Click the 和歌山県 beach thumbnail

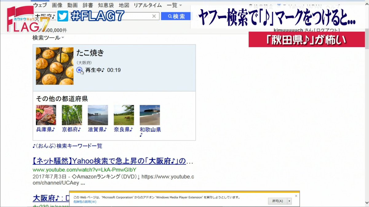(x=150, y=115)
